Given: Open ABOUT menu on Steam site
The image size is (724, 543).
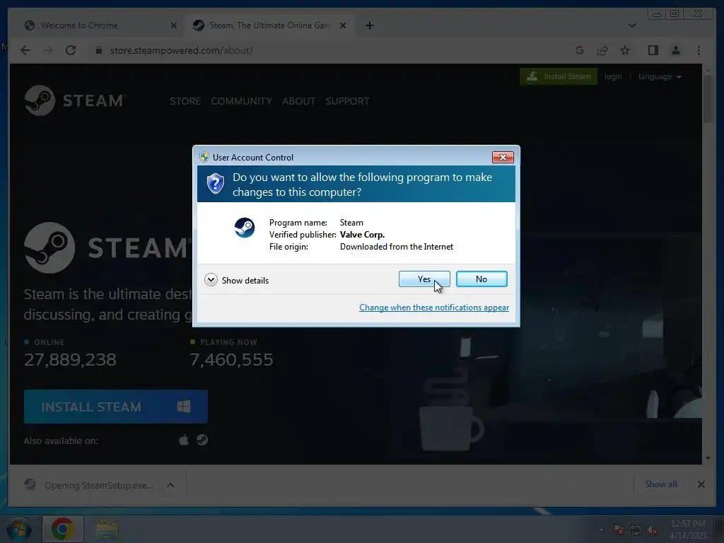Looking at the screenshot, I should (x=299, y=101).
